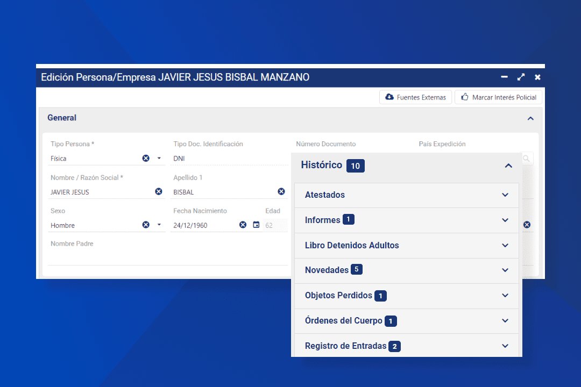Click the clear icon right of Histórico panel

pyautogui.click(x=527, y=225)
